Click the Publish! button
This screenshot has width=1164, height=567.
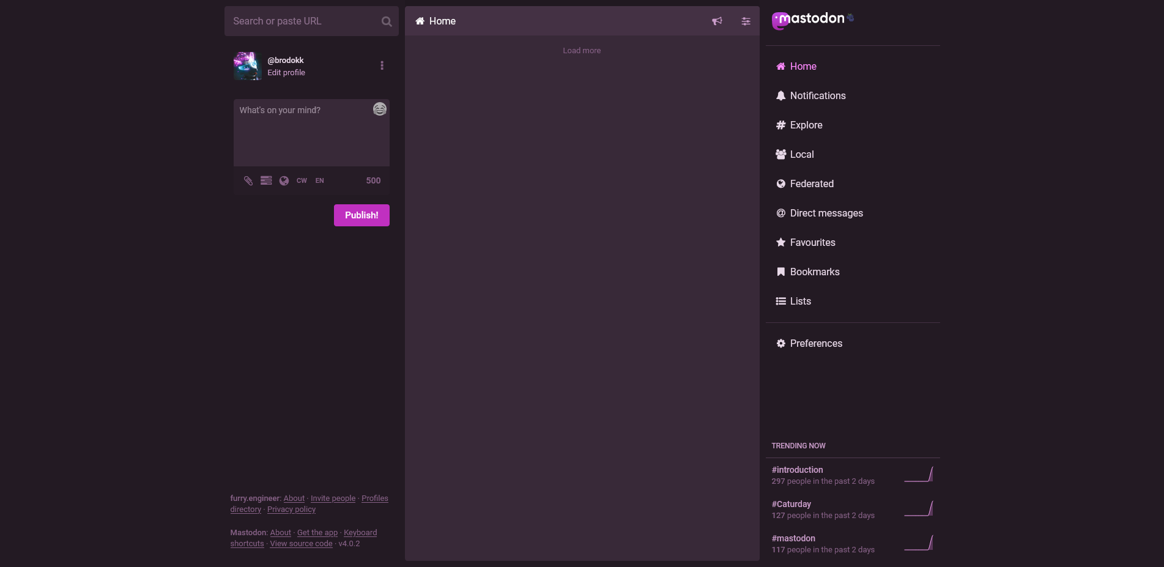click(361, 215)
